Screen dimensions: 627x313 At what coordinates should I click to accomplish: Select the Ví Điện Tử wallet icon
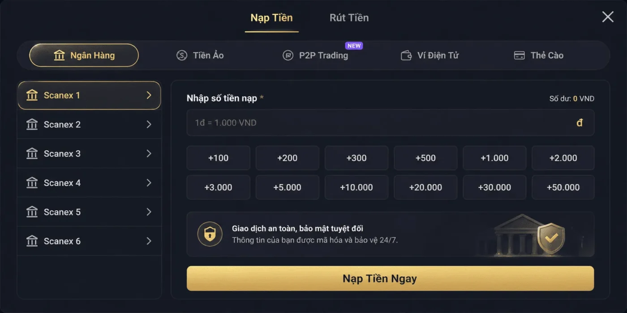point(406,55)
